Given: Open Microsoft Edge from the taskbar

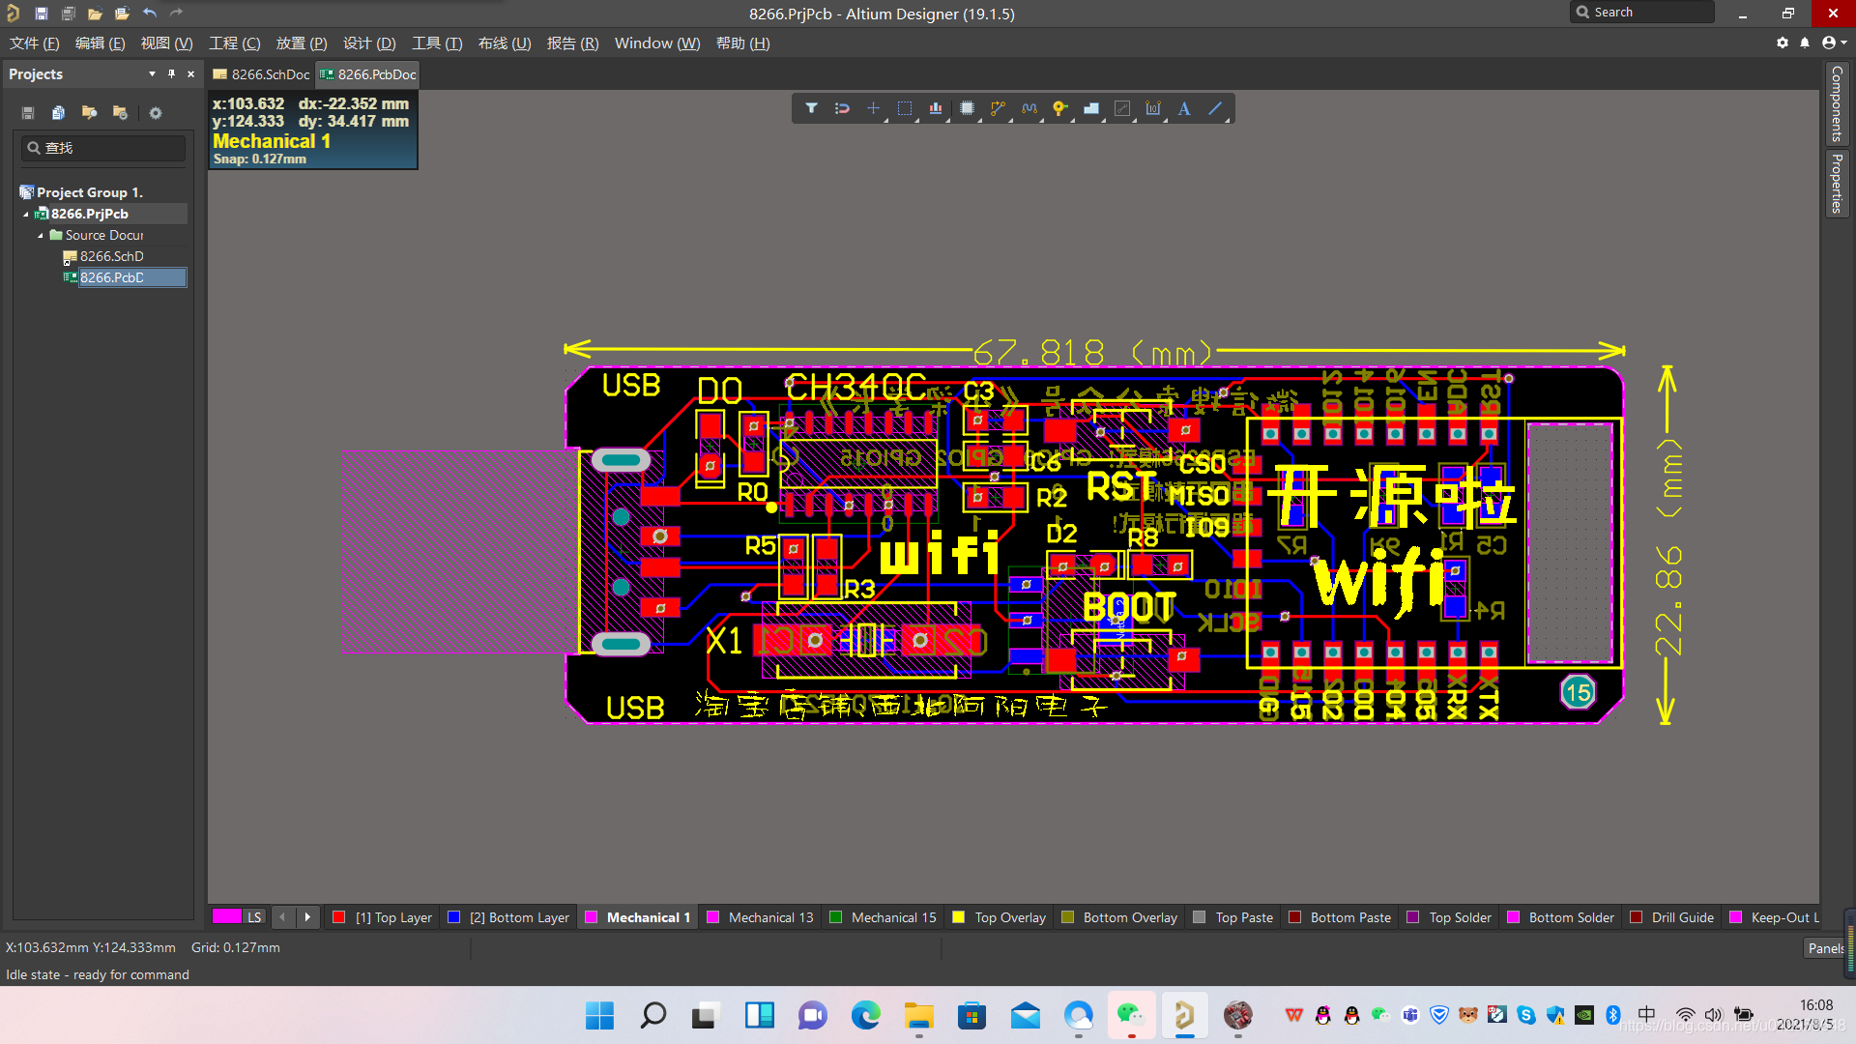Looking at the screenshot, I should pyautogui.click(x=866, y=1015).
